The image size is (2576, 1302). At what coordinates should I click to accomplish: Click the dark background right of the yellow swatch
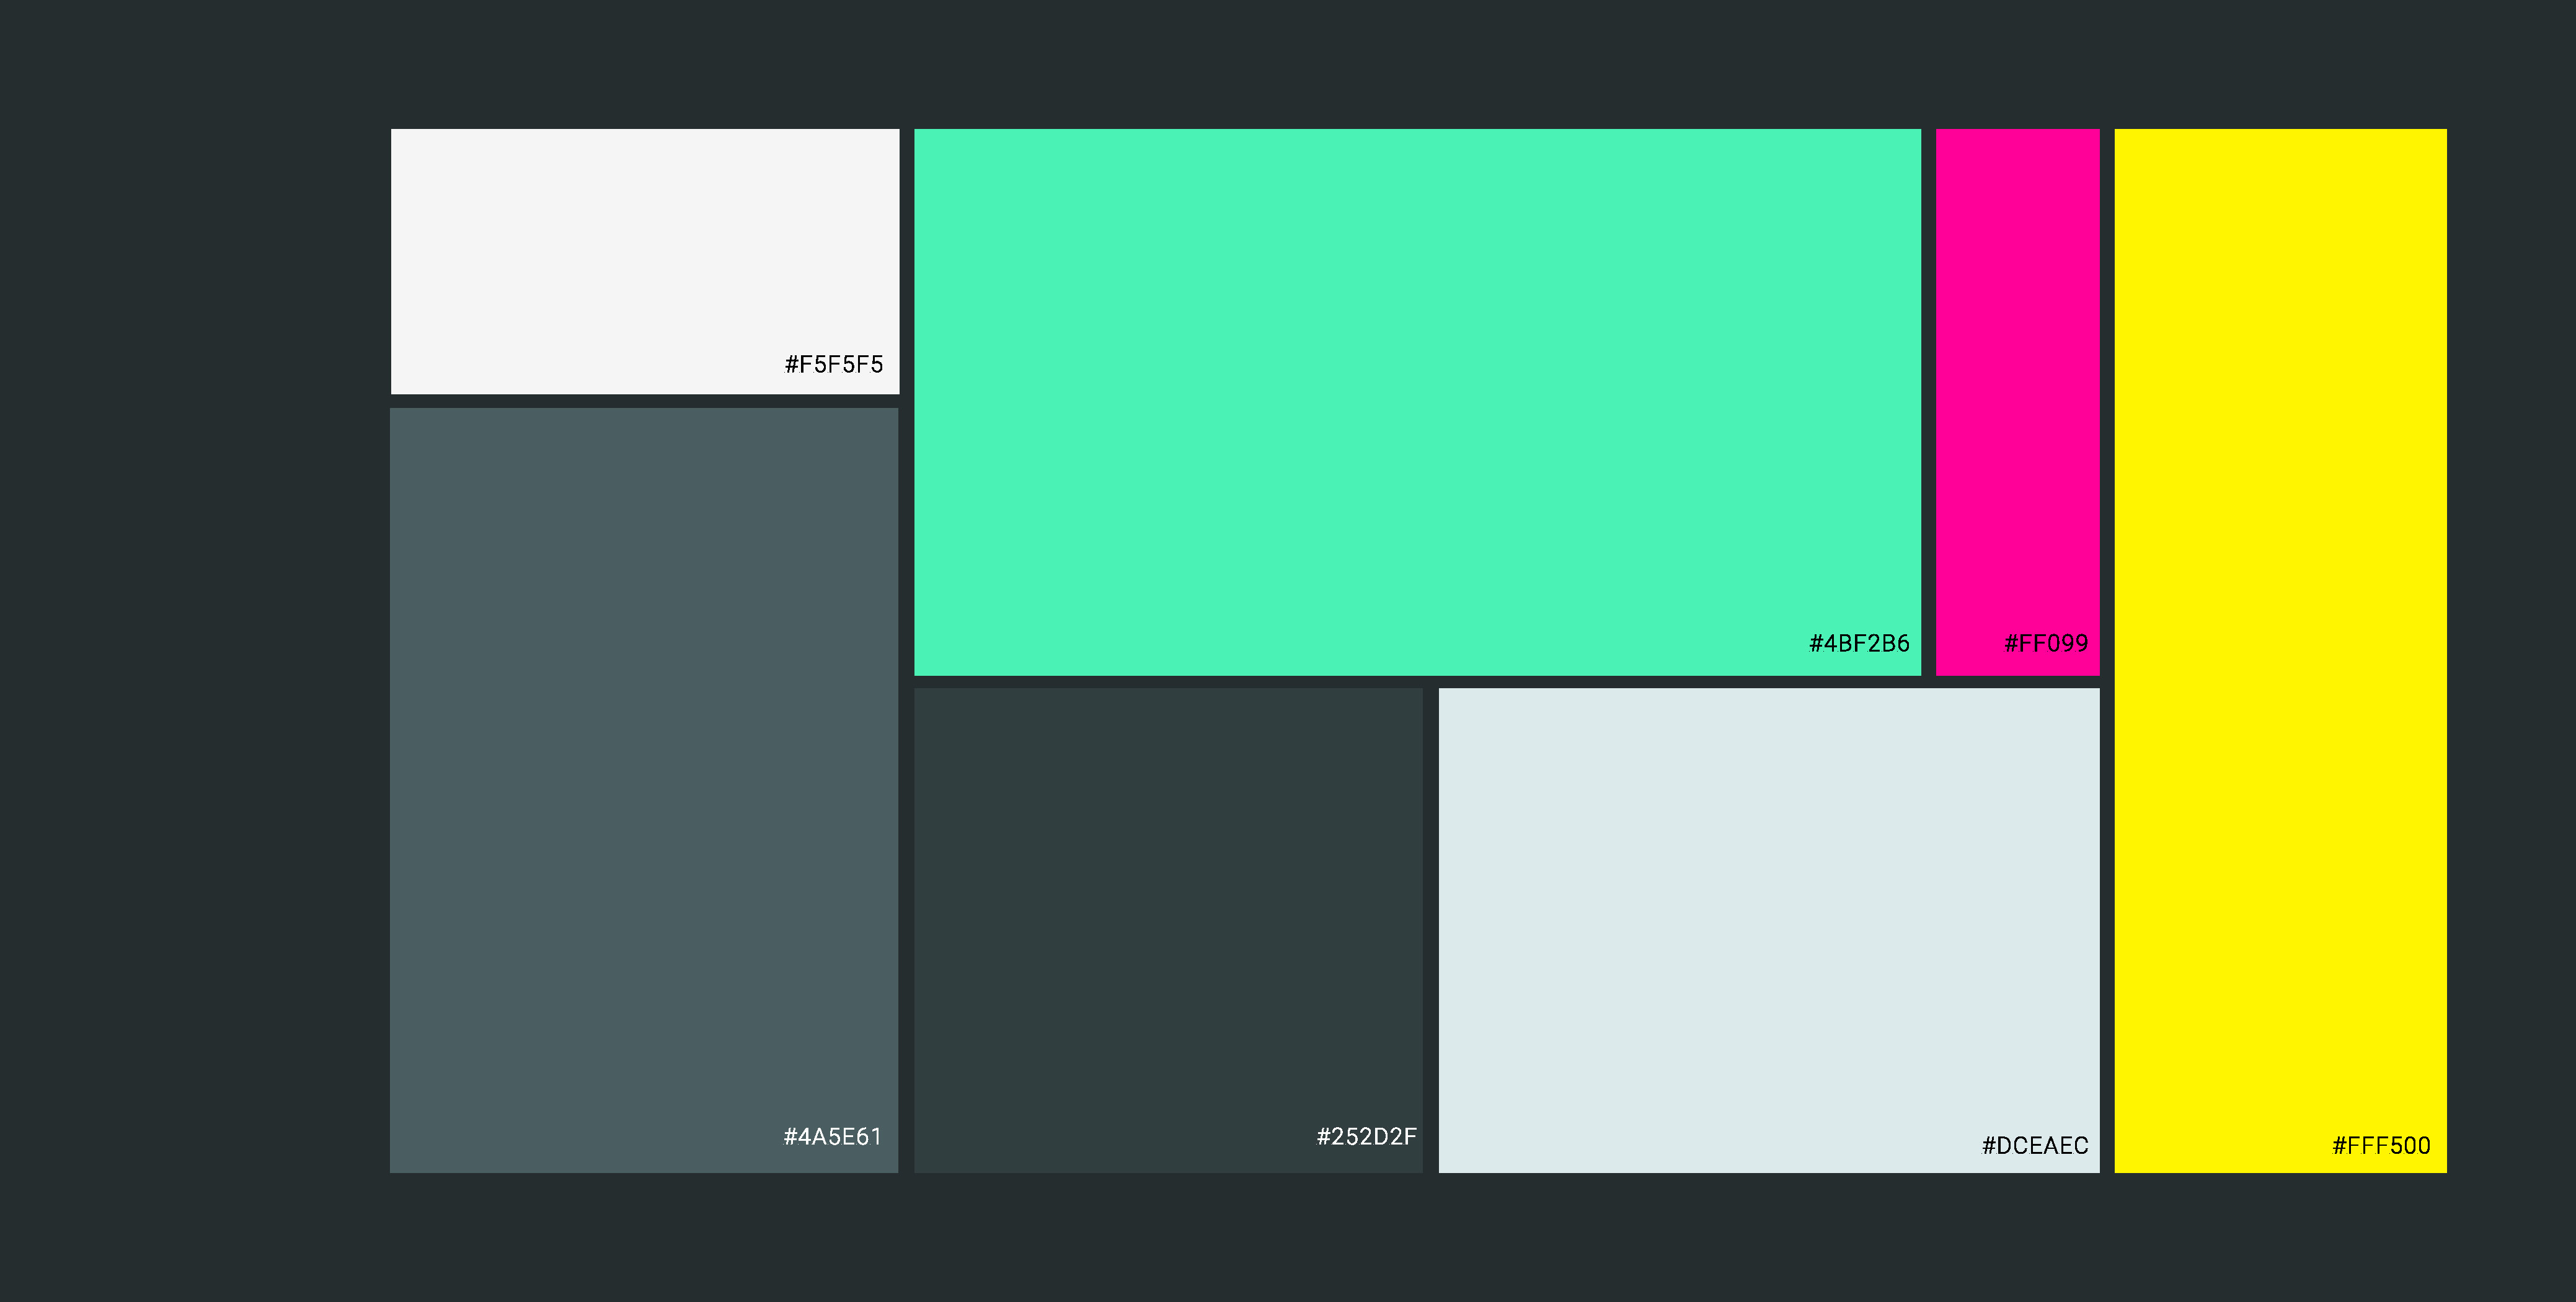pos(2511,651)
